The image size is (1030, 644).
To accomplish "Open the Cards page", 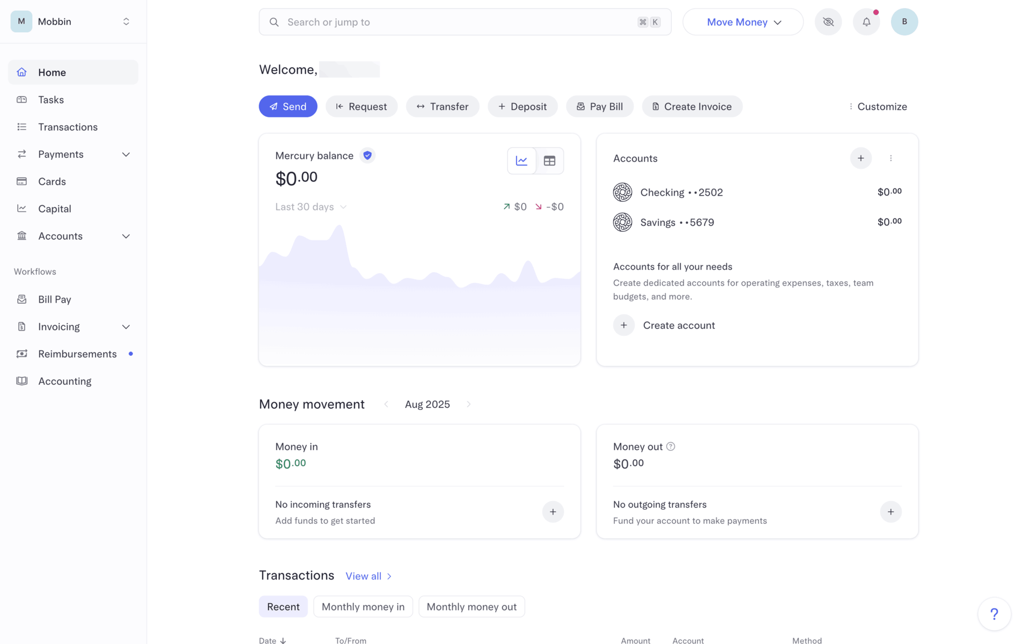I will 73,181.
